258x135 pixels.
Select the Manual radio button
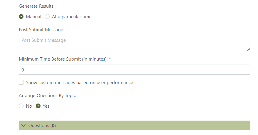point(21,17)
